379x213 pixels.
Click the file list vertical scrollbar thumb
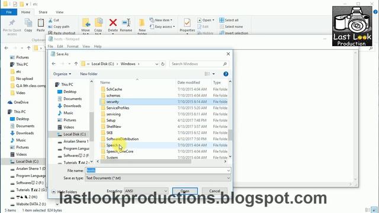pos(230,135)
